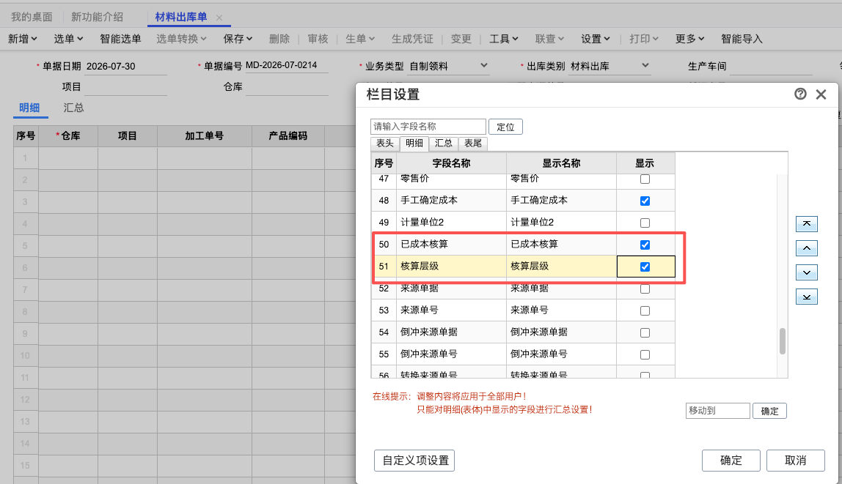Expand the 新增 dropdown menu
Viewport: 842px width, 484px height.
[23, 39]
